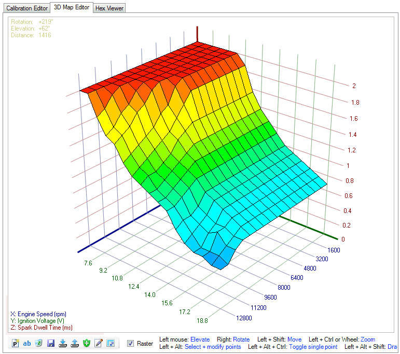The image size is (400, 354).
Task: Click the blue 'Elevate' hint link
Action: pos(200,339)
